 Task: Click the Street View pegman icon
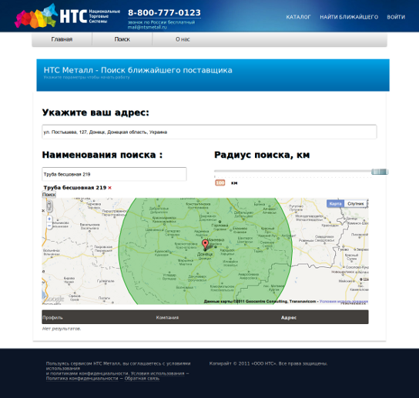pos(49,206)
